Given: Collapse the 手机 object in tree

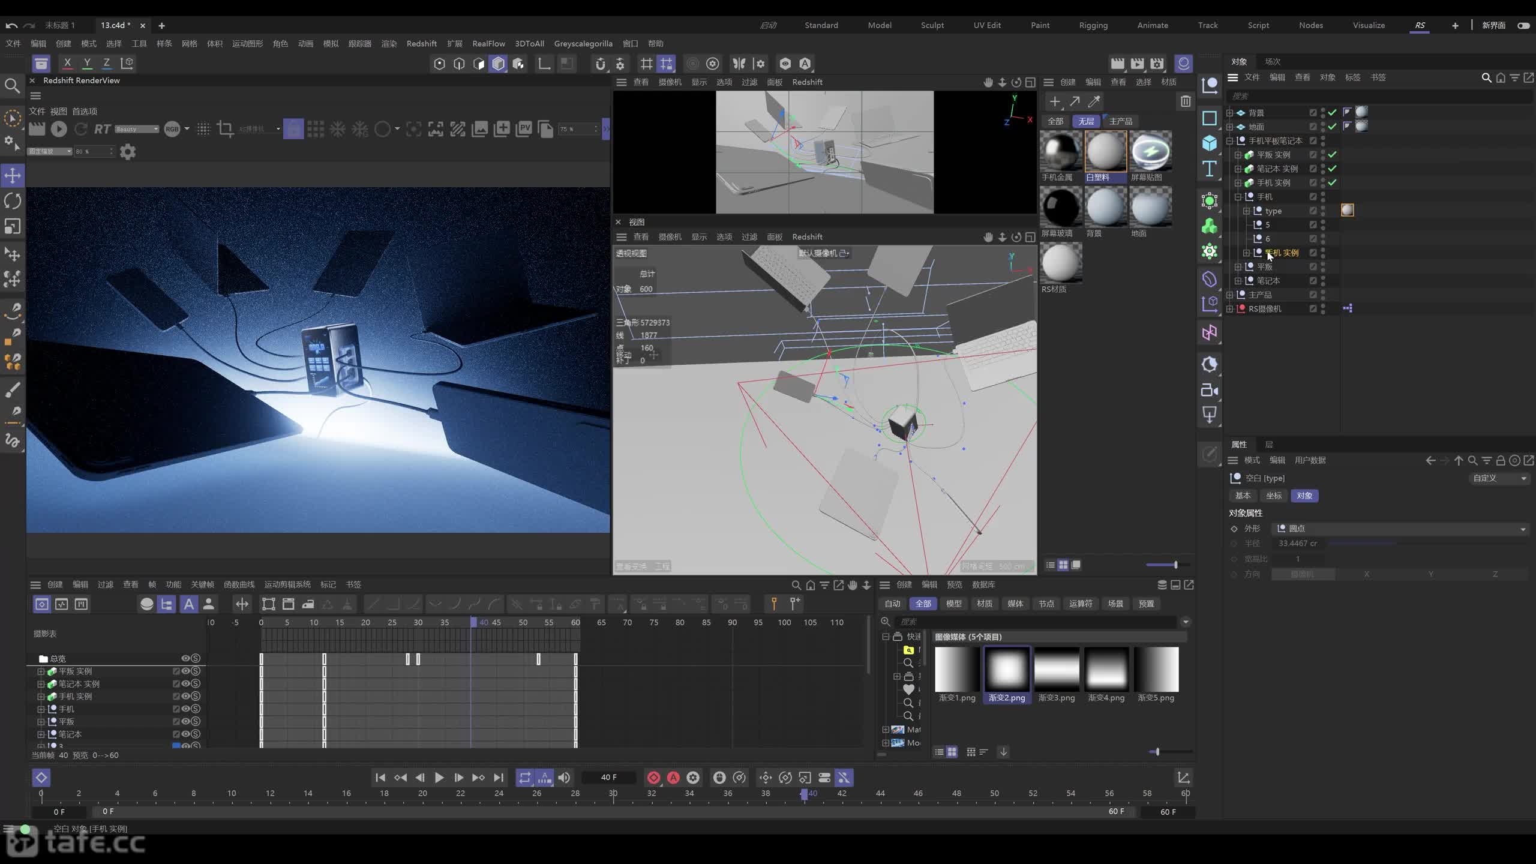Looking at the screenshot, I should pos(1238,197).
